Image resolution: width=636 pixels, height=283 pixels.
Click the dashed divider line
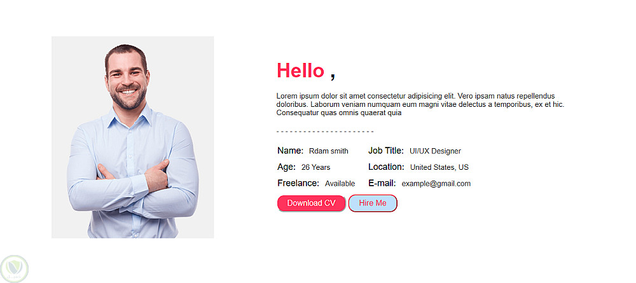click(324, 132)
